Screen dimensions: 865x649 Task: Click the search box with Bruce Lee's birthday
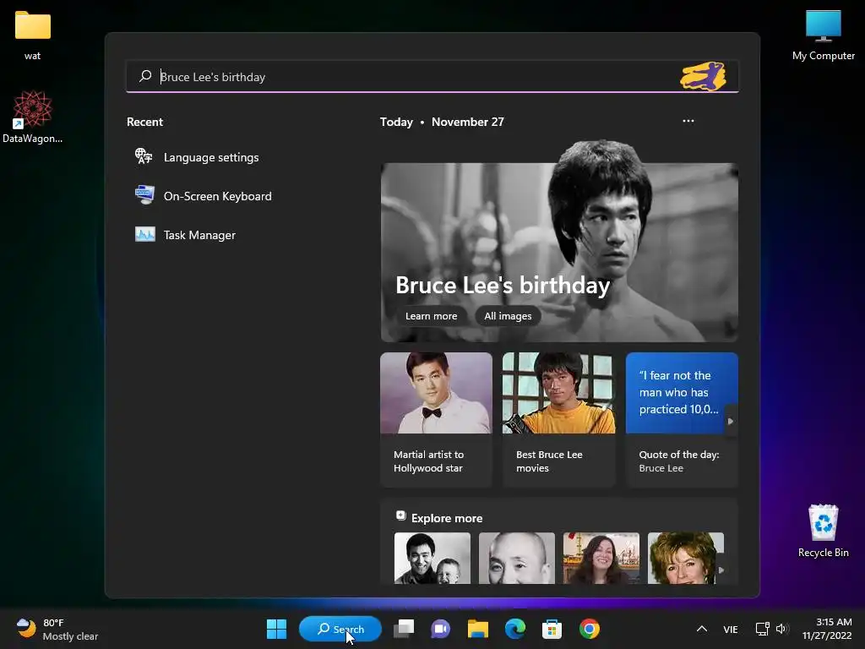pos(432,76)
